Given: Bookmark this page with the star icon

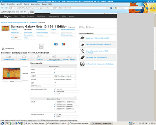Looking at the screenshot, I should point(107,8).
